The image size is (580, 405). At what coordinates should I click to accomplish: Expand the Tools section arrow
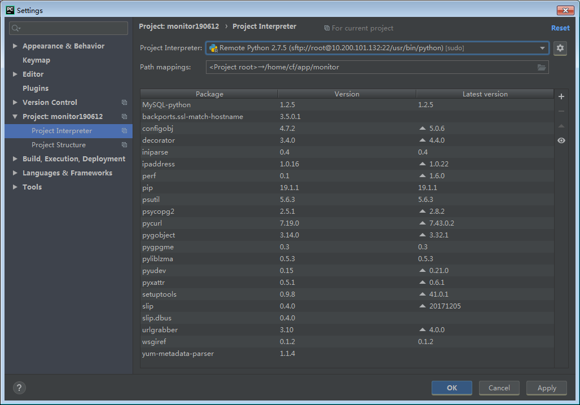pyautogui.click(x=15, y=187)
